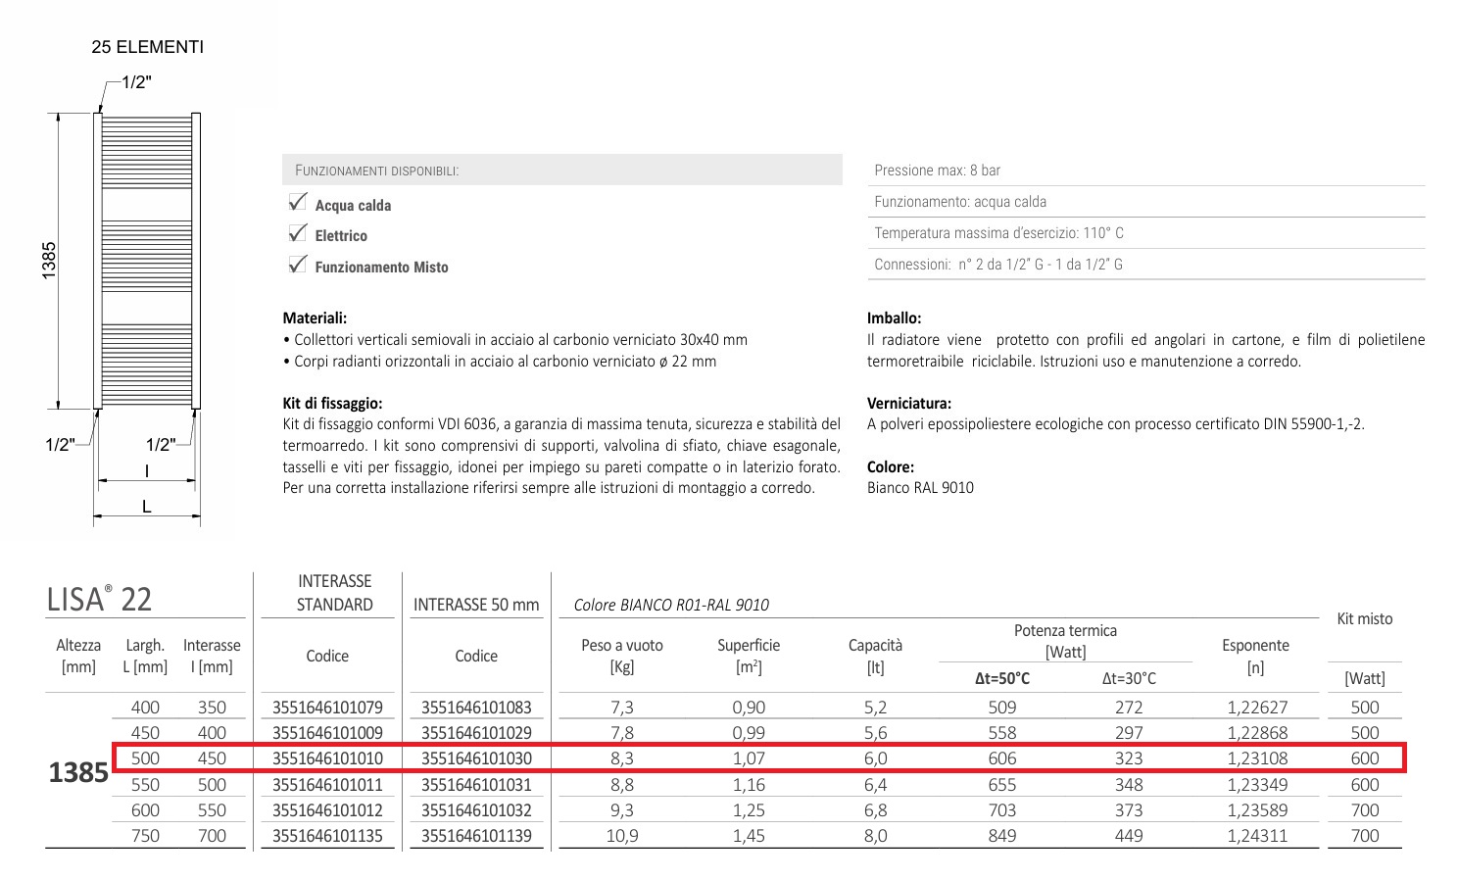Viewport: 1458px width, 880px height.
Task: Click the INTERASSE 50 mm column header
Action: click(x=476, y=605)
